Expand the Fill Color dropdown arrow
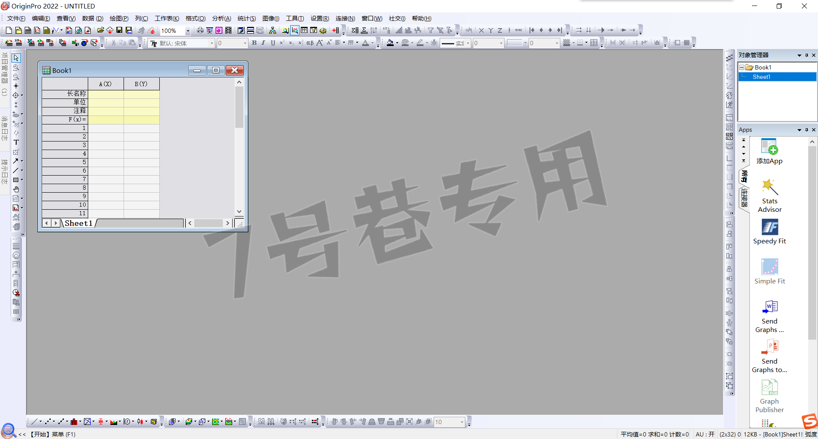Screen dimensions: 818x439 pyautogui.click(x=397, y=43)
